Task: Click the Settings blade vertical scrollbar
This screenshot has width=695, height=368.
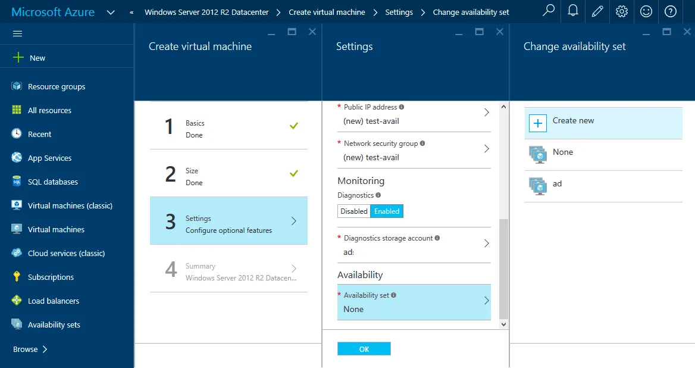Action: tap(504, 268)
